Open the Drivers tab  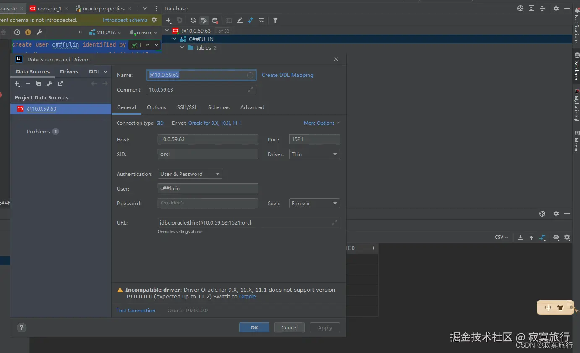(x=69, y=72)
